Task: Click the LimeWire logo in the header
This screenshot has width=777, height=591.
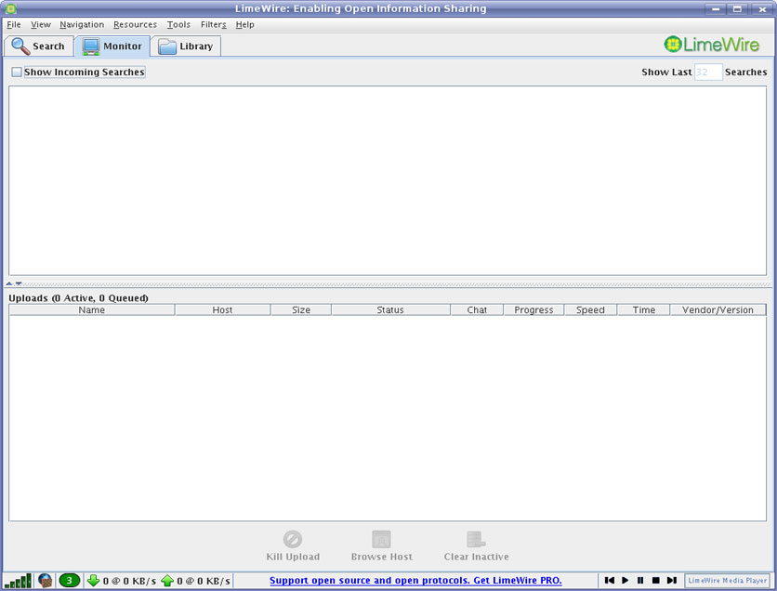Action: point(712,45)
